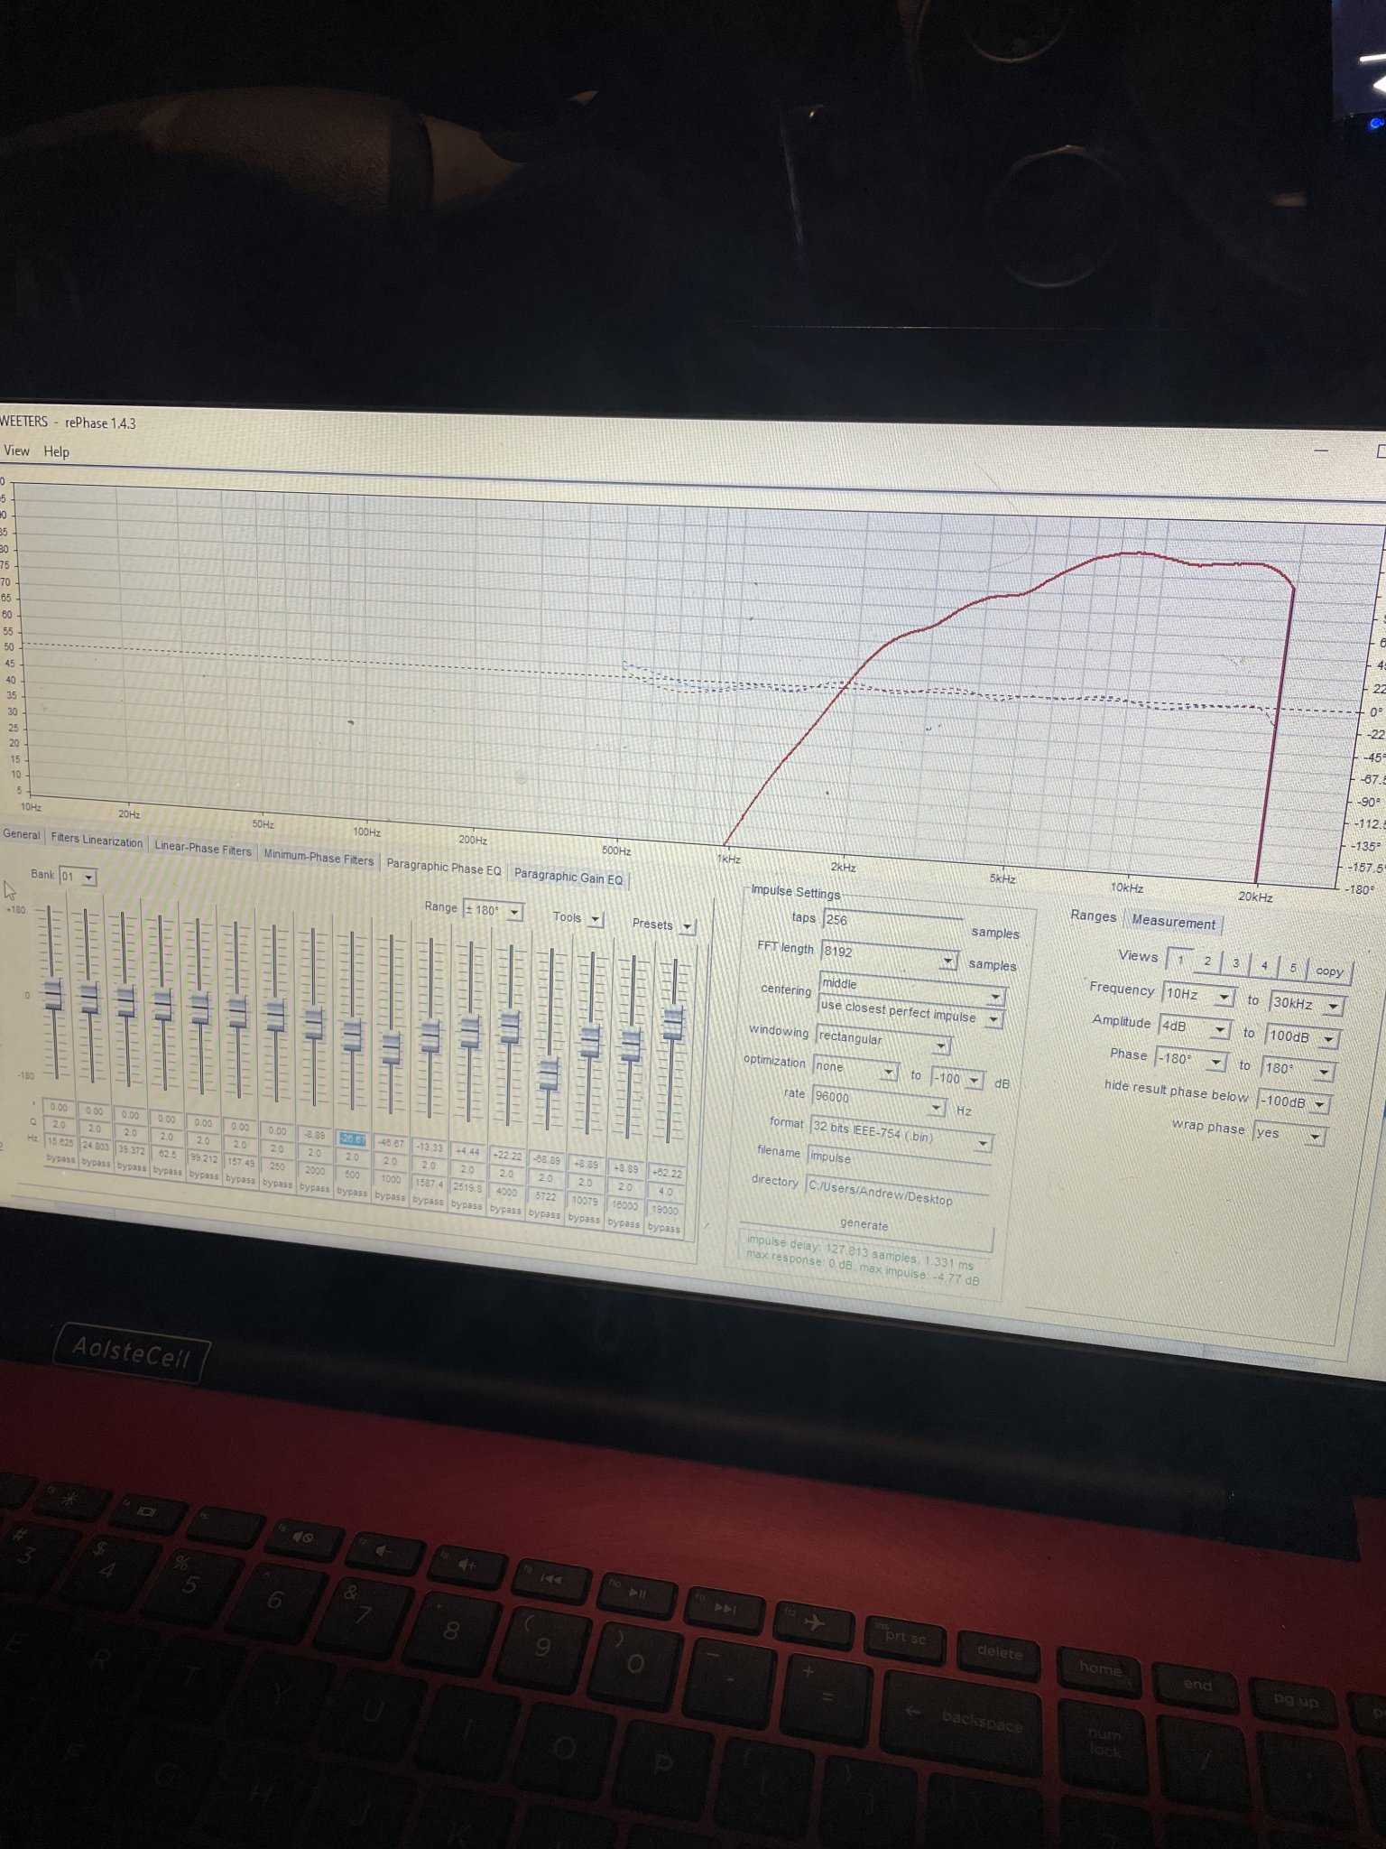1386x1849 pixels.
Task: Select the Paragraphic Phase EQ tab
Action: [x=443, y=869]
